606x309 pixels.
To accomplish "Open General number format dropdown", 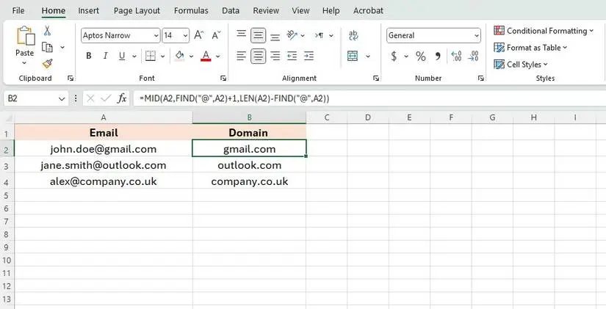I will 476,35.
